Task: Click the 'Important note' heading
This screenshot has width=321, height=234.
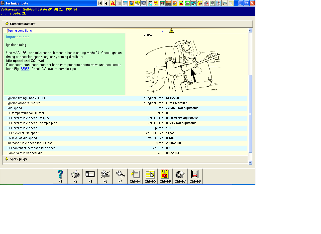Action: (18, 37)
